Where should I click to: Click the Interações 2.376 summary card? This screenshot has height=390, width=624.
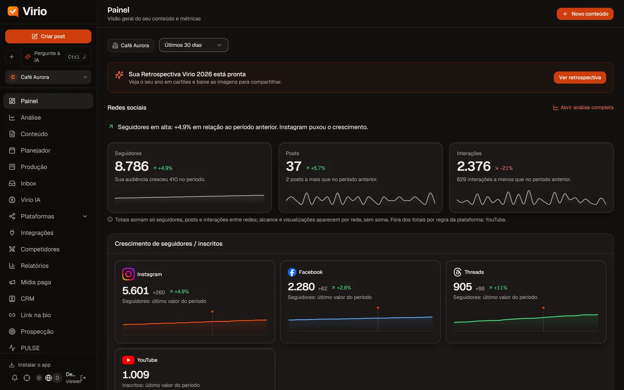click(532, 177)
